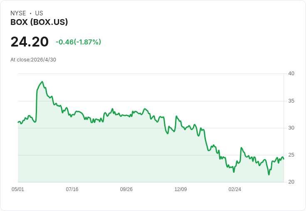Viewport: 306px width, 211px height.
Task: Click the 40 price axis label
Action: (291, 74)
